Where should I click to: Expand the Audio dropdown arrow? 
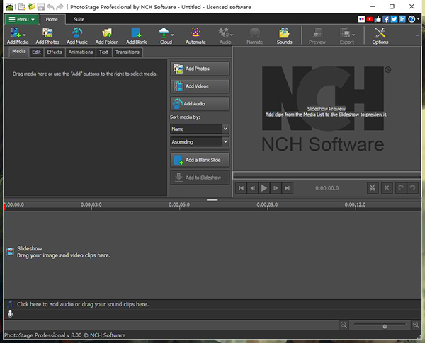click(x=232, y=35)
